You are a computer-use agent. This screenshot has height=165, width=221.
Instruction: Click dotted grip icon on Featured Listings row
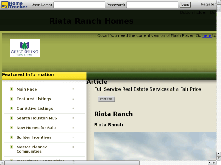(x=73, y=99)
